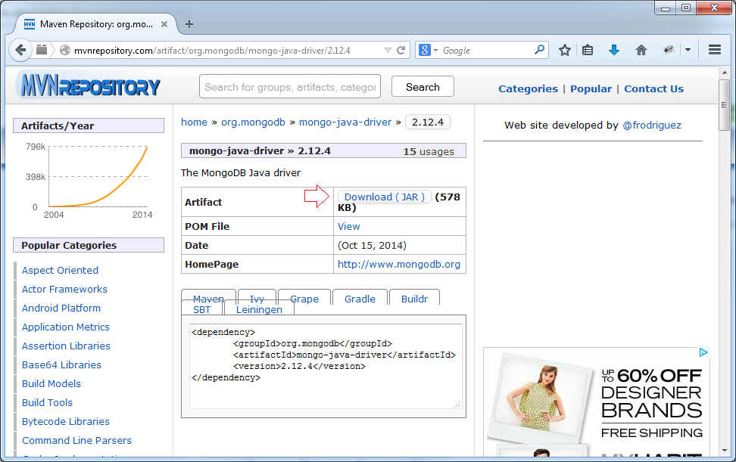Go to home breadcrumb link
Image resolution: width=736 pixels, height=462 pixels.
(194, 122)
